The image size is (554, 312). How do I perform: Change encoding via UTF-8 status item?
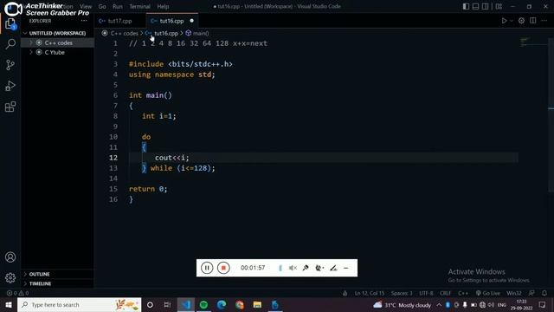point(426,293)
